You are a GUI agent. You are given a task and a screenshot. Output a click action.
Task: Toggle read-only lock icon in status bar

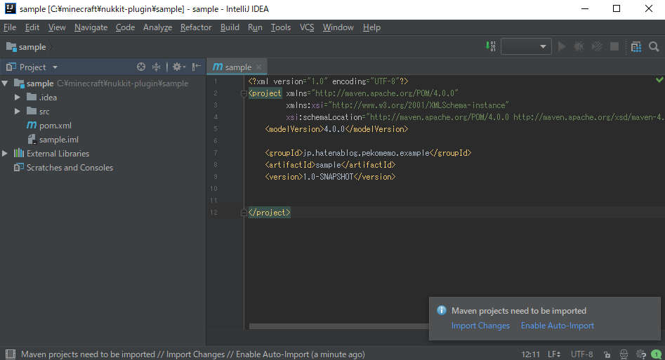[607, 354]
